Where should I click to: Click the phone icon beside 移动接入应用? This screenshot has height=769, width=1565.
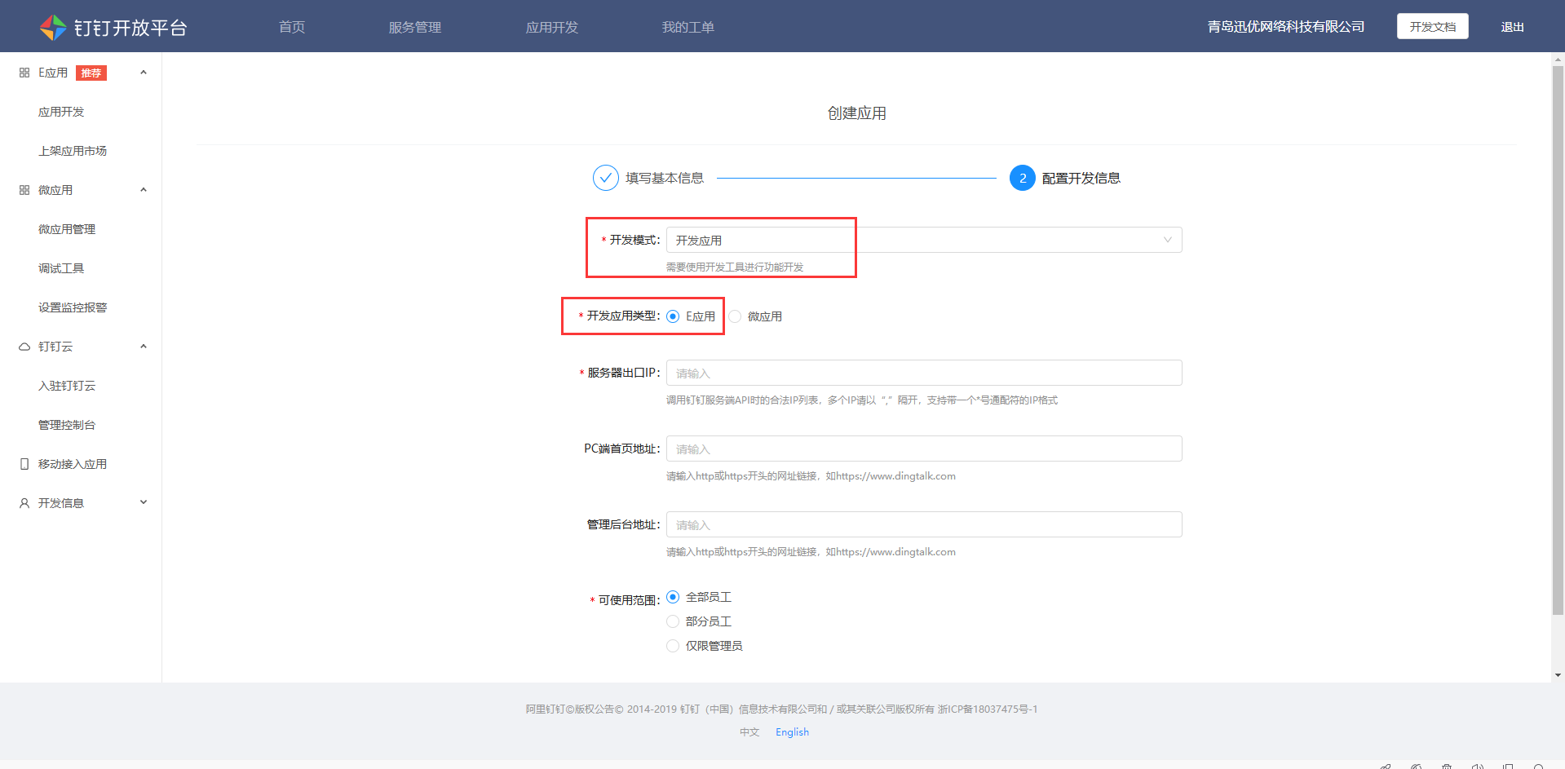[23, 463]
